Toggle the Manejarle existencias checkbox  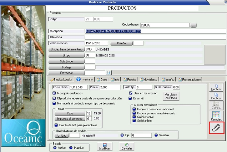tap(54, 93)
